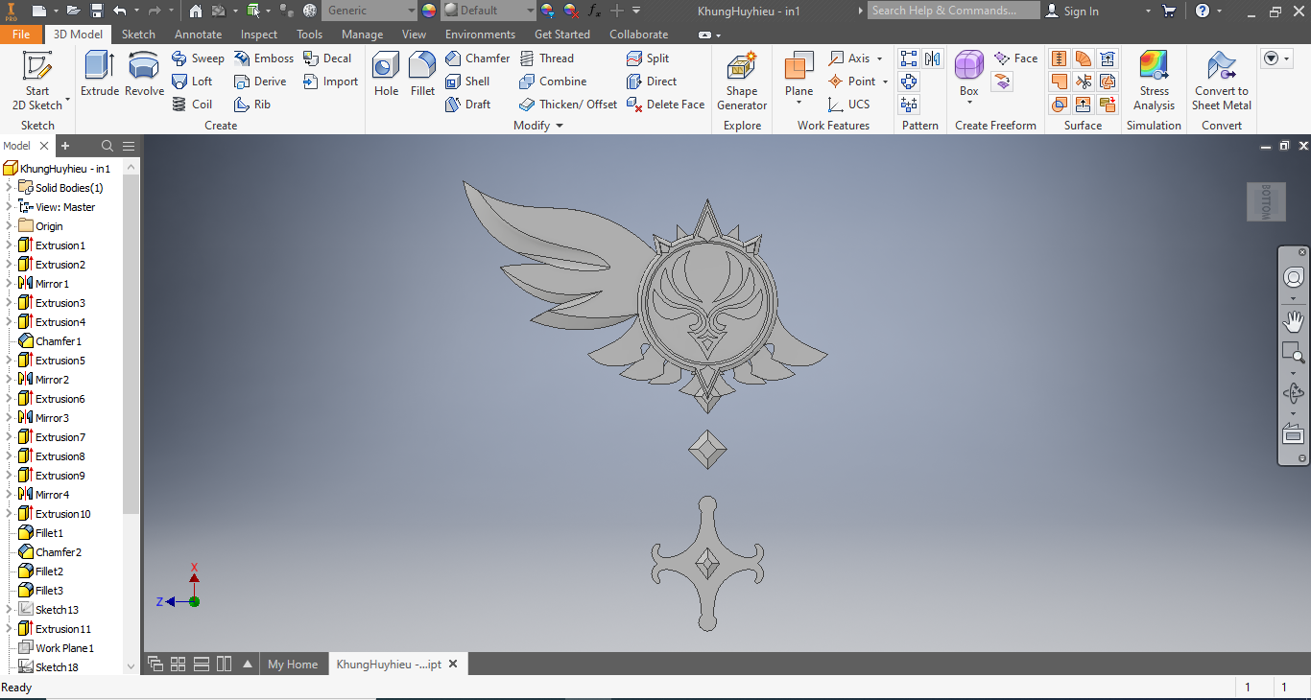Viewport: 1311px width, 700px height.
Task: Switch to the Sketch ribbon tab
Action: 138,34
